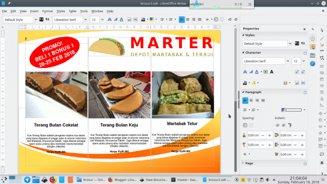Open the sidebar font size 12 dropdown
Screen dimensions: 327x184
pos(304,61)
